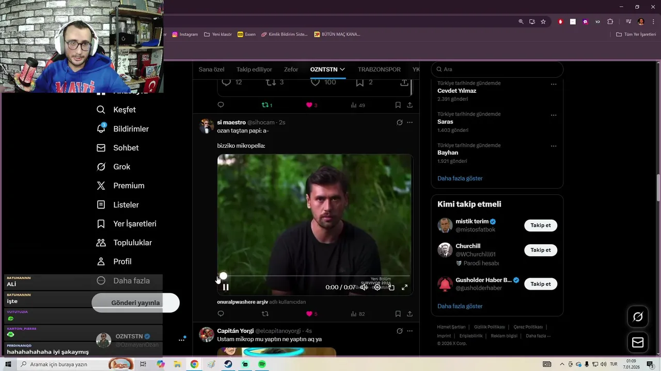The width and height of the screenshot is (661, 371).
Task: Show more follow suggestions link
Action: 460,306
